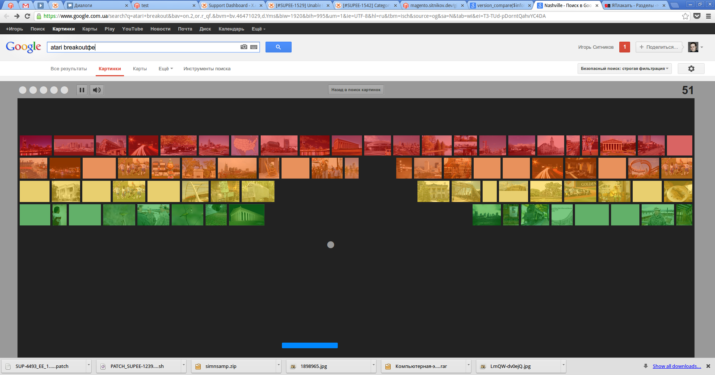Expand the Ещё dropdown in search tabs
715x375 pixels.
click(166, 69)
